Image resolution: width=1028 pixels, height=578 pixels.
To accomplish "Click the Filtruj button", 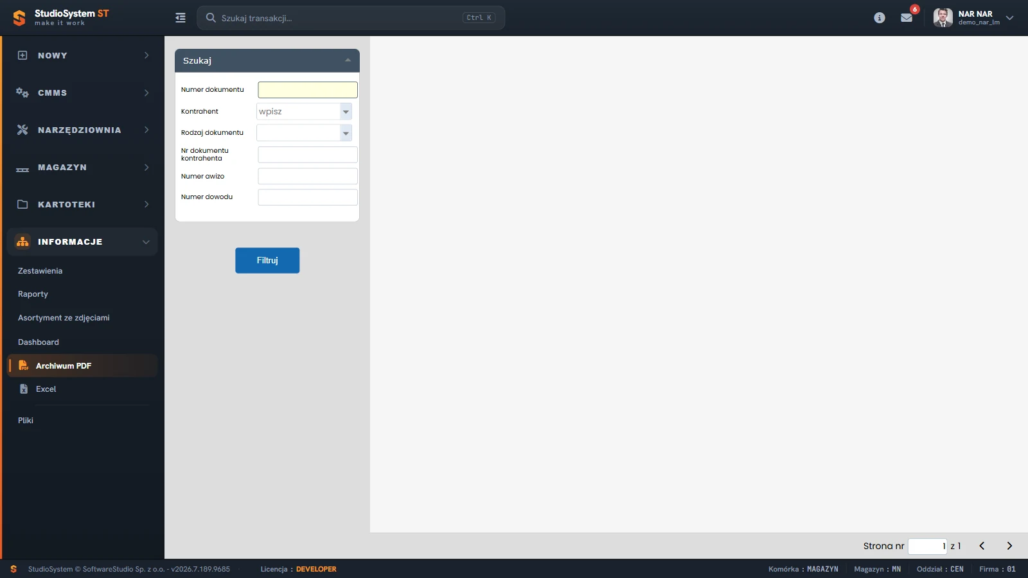I will point(267,261).
